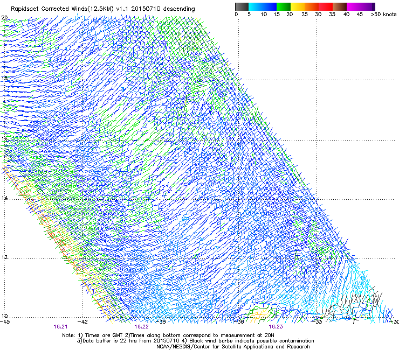Click the '-36' longitude axis label
This screenshot has width=399, height=350.
click(239, 322)
